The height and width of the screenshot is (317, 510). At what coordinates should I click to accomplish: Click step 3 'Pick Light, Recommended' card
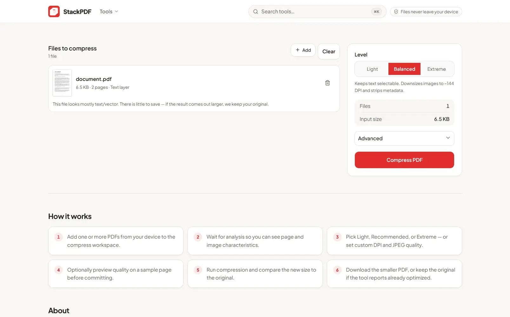click(x=394, y=241)
